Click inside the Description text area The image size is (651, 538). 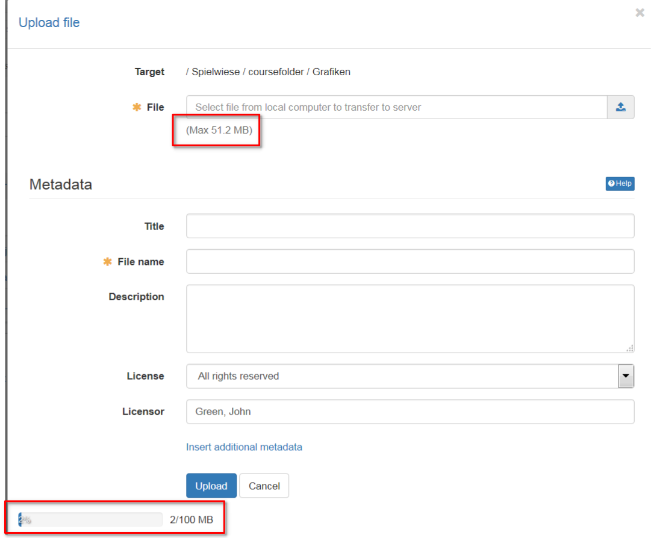pyautogui.click(x=410, y=318)
